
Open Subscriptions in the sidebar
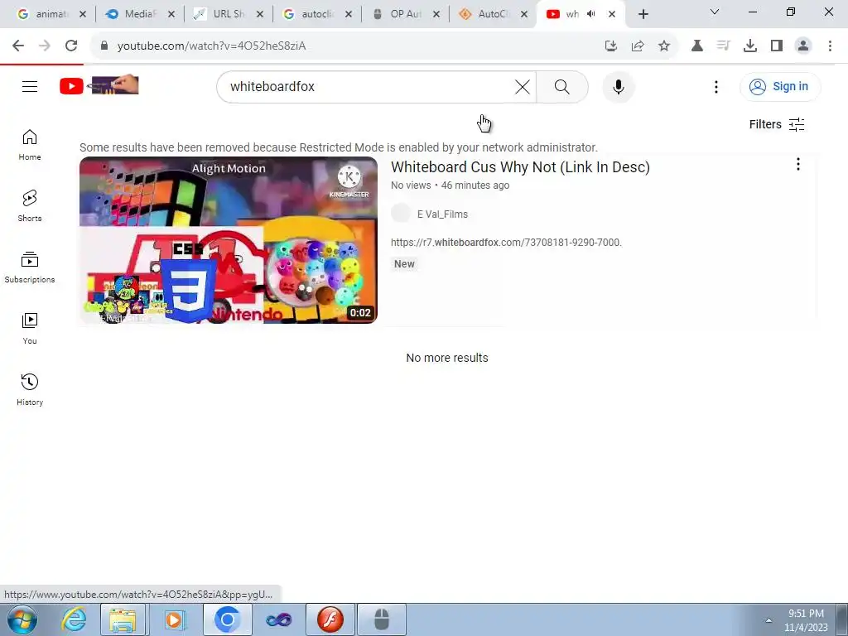(x=30, y=267)
